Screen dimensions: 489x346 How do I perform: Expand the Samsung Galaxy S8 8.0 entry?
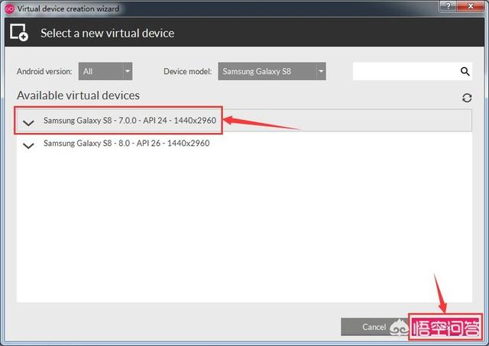pyautogui.click(x=28, y=146)
